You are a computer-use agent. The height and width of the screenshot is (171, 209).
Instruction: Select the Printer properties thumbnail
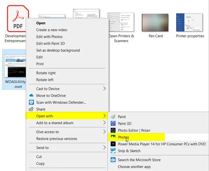point(189,22)
